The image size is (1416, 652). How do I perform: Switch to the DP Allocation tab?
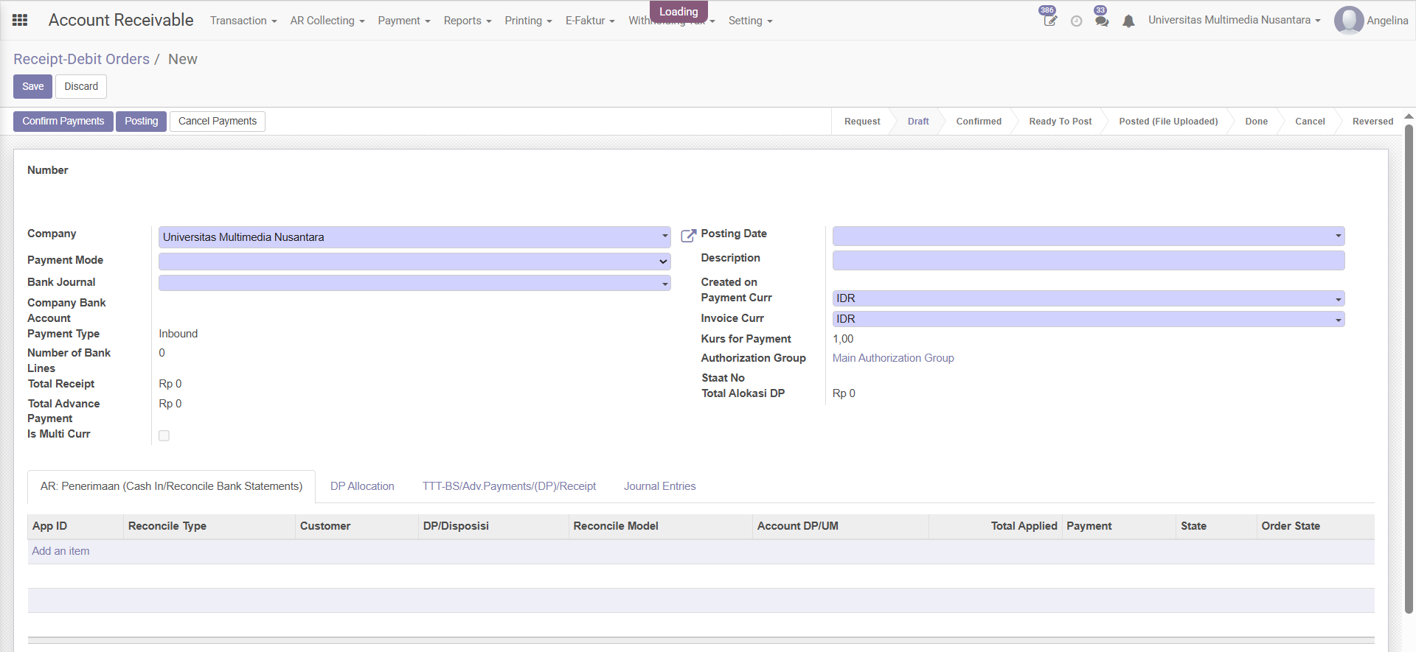(362, 486)
